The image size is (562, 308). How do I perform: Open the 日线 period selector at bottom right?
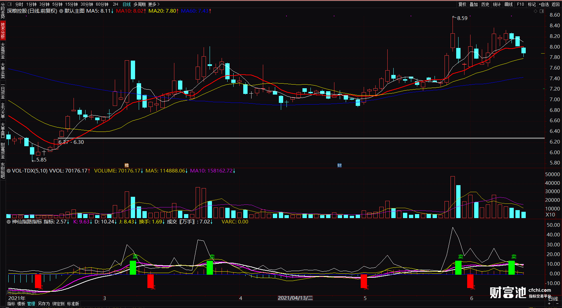pos(553,299)
